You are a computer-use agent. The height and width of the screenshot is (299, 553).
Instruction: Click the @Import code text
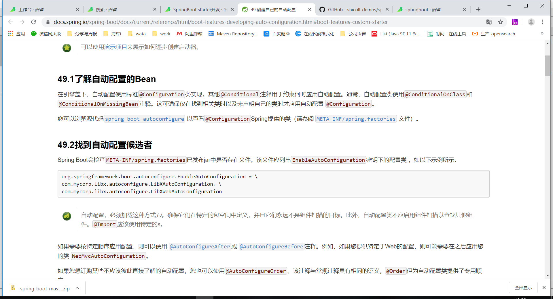pos(105,225)
